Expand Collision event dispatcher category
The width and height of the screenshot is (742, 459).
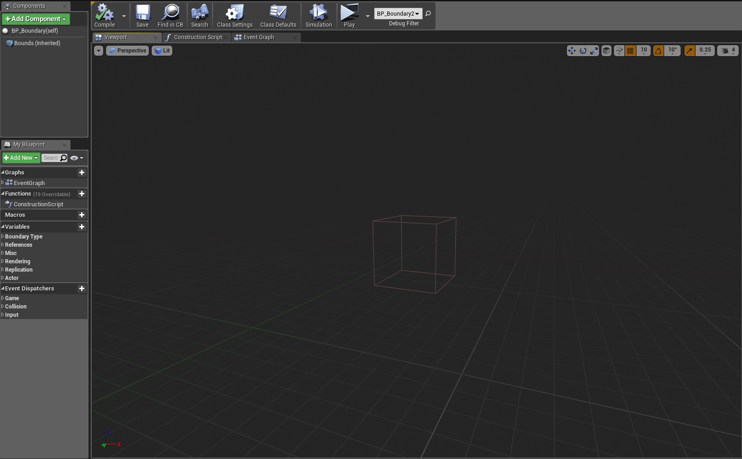tap(3, 306)
